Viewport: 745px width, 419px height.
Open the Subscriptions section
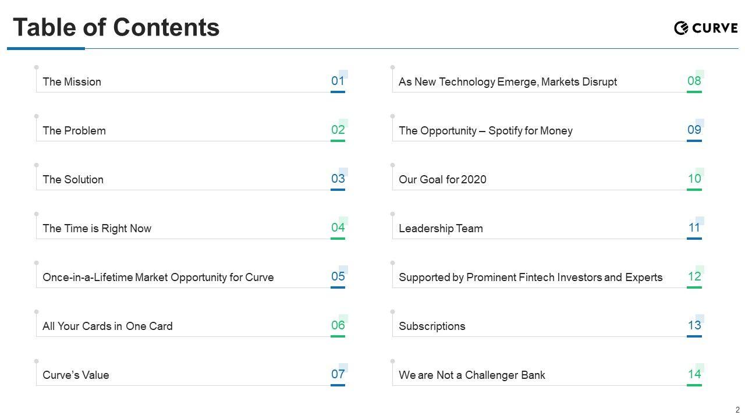pos(432,326)
